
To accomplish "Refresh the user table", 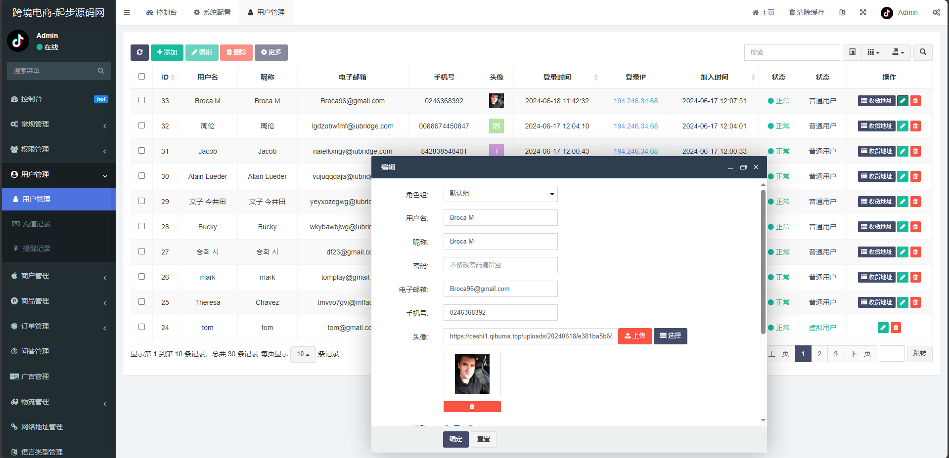I will coord(139,52).
